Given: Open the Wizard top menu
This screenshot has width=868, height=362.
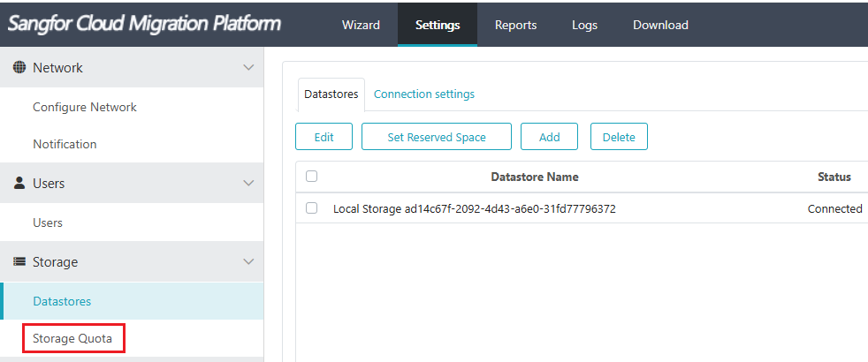Looking at the screenshot, I should tap(361, 25).
